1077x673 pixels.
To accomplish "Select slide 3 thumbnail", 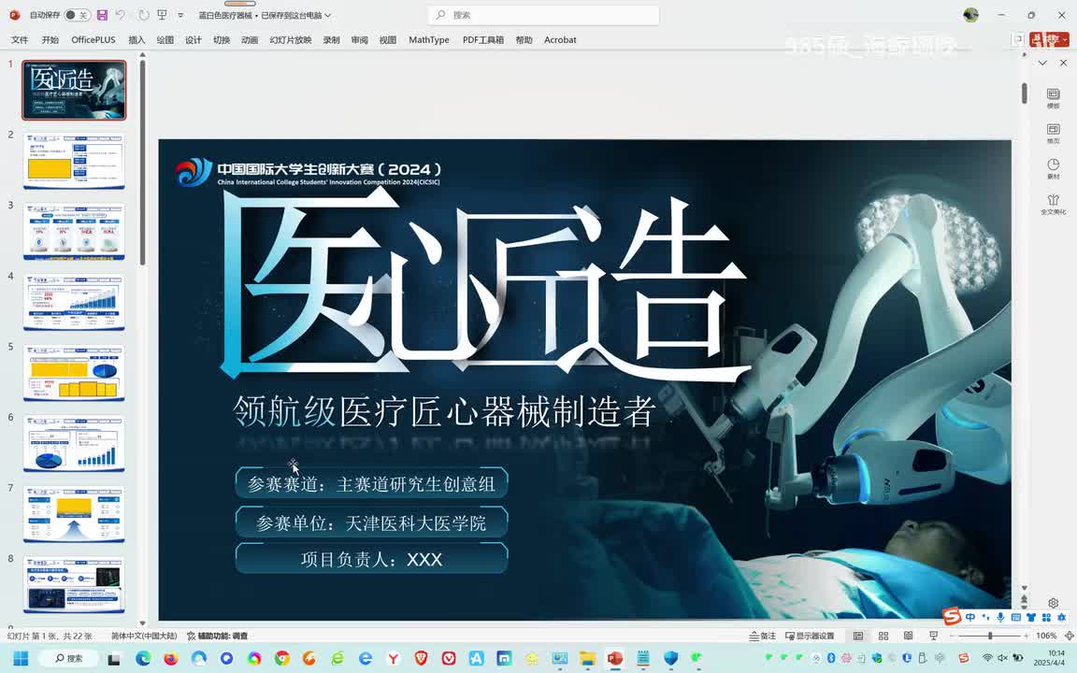I will coord(74,232).
